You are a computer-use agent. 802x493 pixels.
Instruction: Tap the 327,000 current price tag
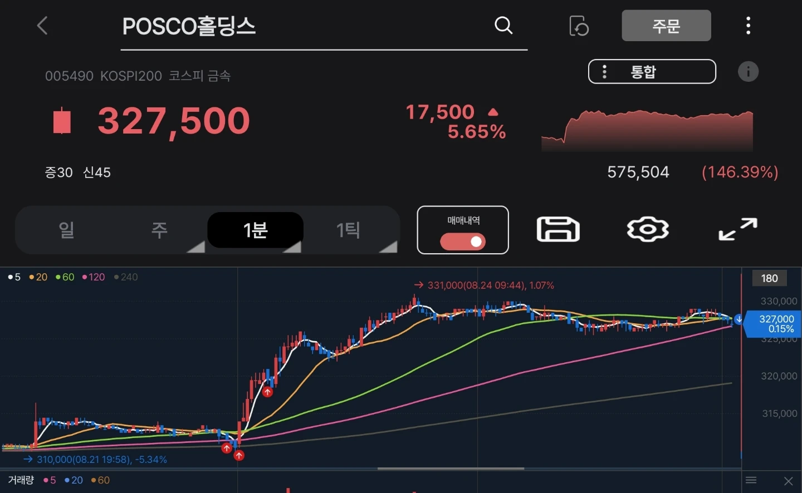point(773,324)
